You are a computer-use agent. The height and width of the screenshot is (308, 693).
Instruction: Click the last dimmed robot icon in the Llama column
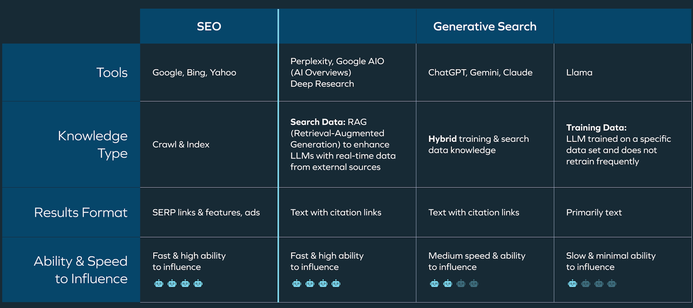click(x=612, y=284)
